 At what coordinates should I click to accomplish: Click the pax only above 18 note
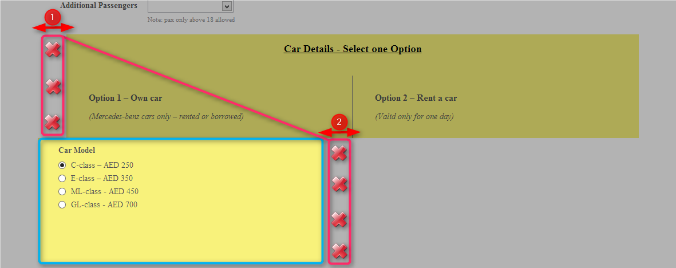(x=191, y=20)
